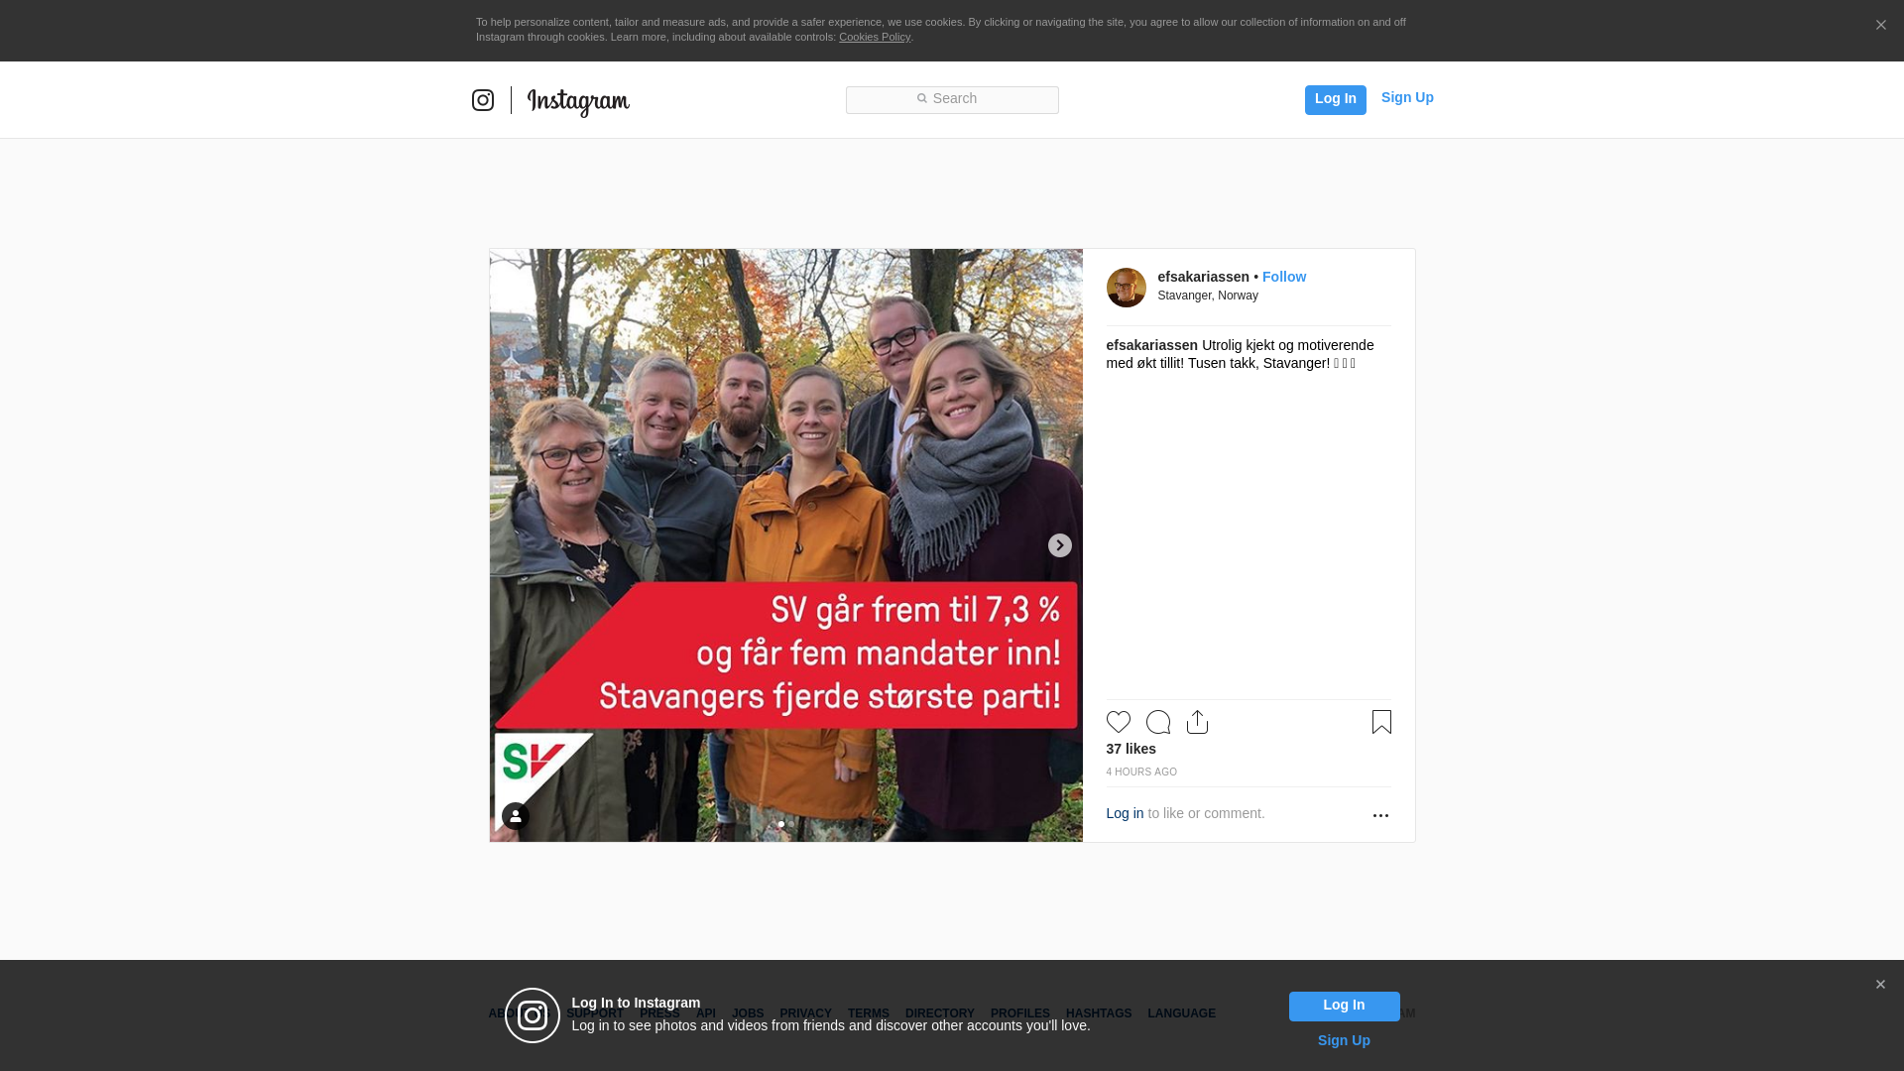Open the PROFILES footer link
This screenshot has width=1904, height=1071.
coord(1020,1013)
